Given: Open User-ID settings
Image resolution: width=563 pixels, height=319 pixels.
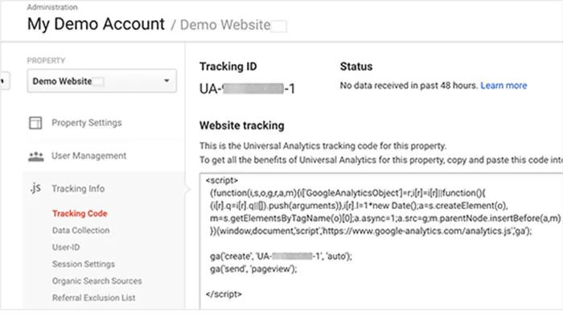Looking at the screenshot, I should [x=66, y=247].
